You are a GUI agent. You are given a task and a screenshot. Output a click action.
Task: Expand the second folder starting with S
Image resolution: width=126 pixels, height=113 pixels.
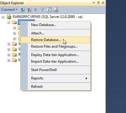click(9, 49)
